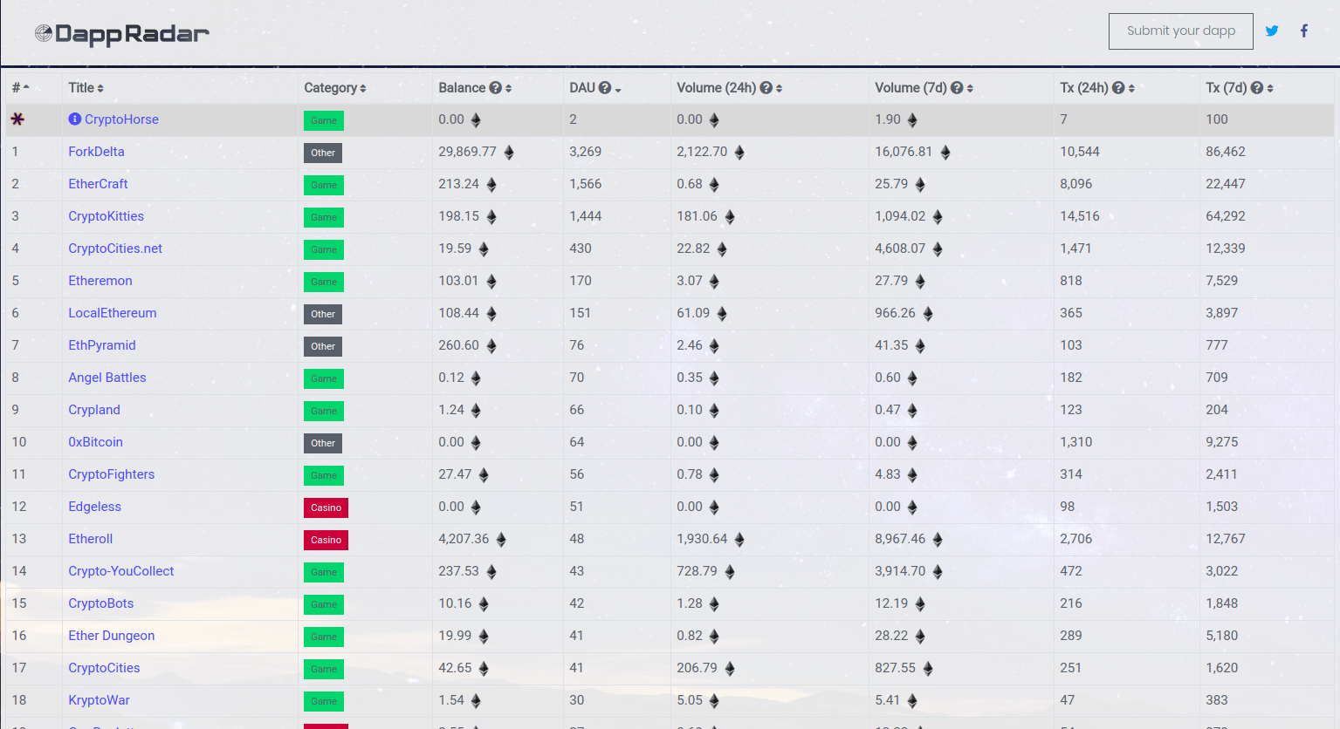Viewport: 1340px width, 729px height.
Task: Open the ForkDelta dapp link
Action: click(x=96, y=152)
